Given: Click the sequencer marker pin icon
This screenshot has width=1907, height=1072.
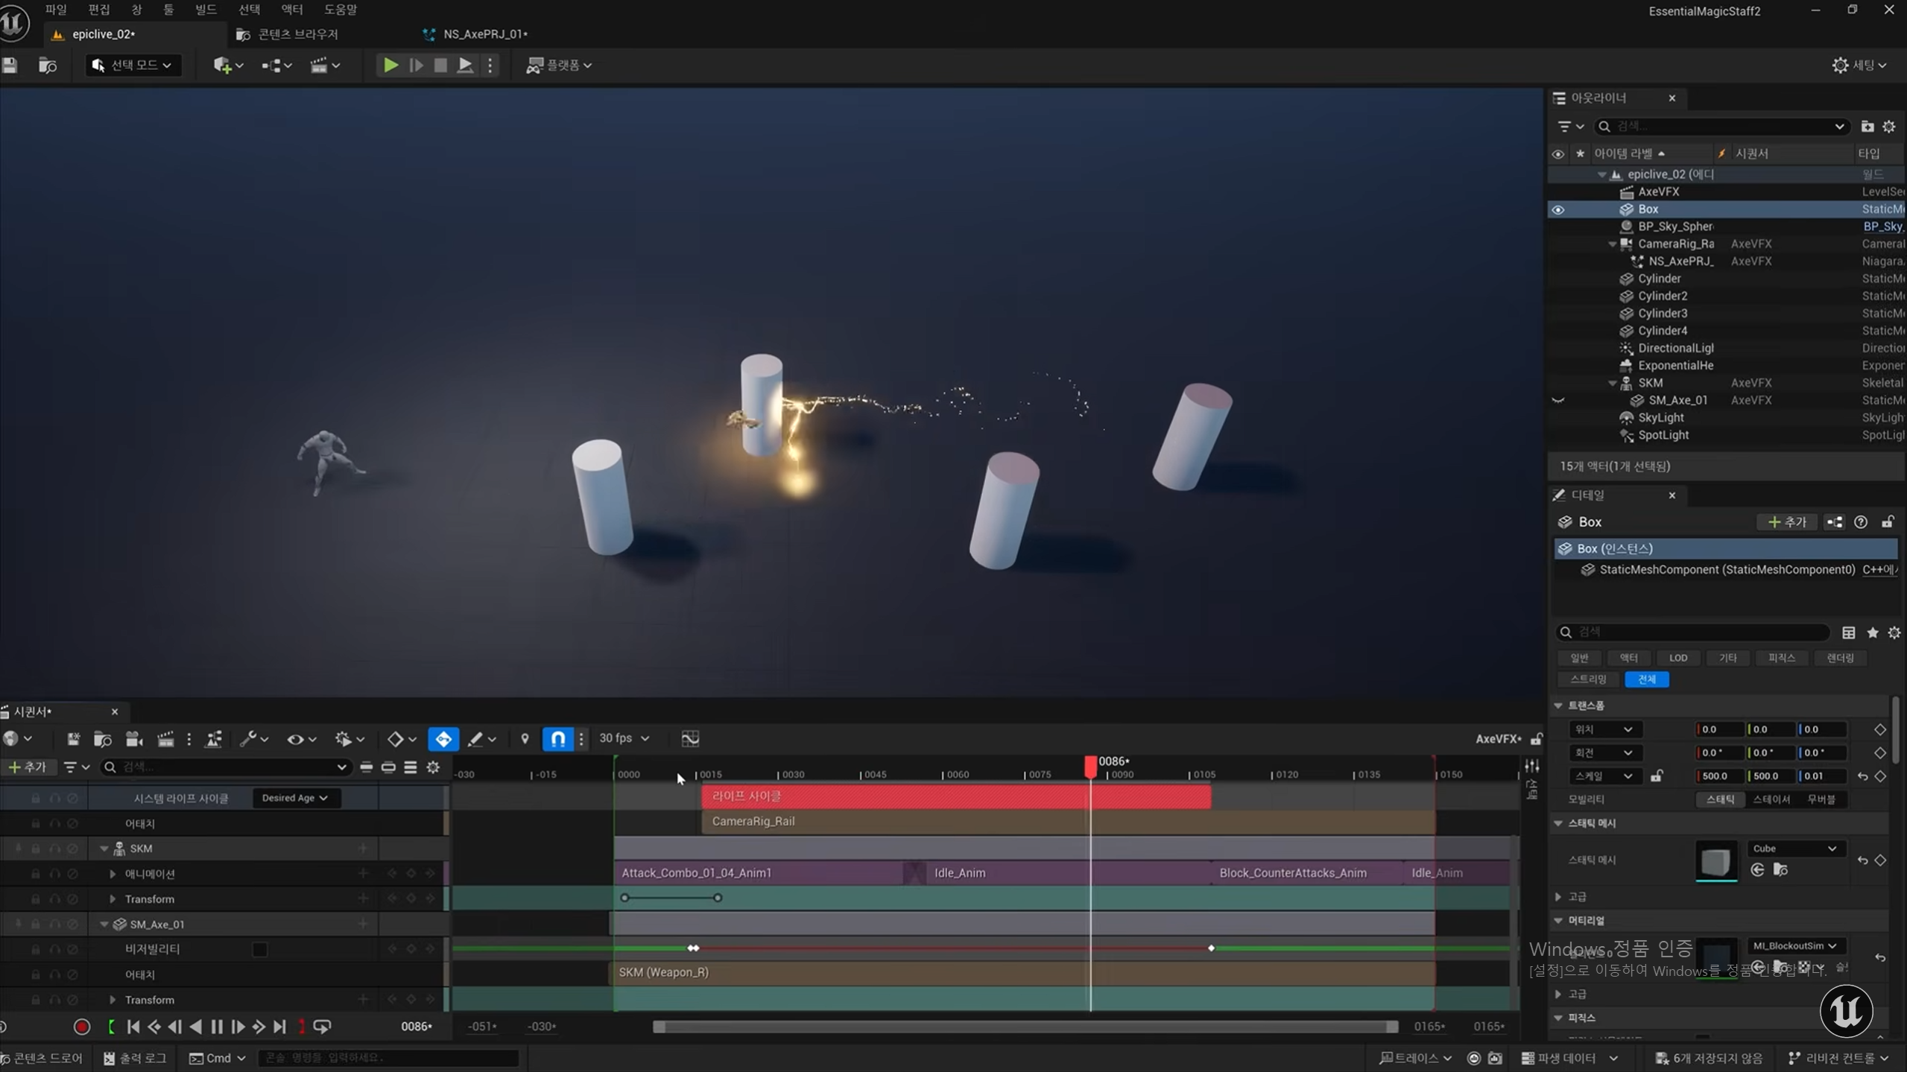Looking at the screenshot, I should [525, 738].
